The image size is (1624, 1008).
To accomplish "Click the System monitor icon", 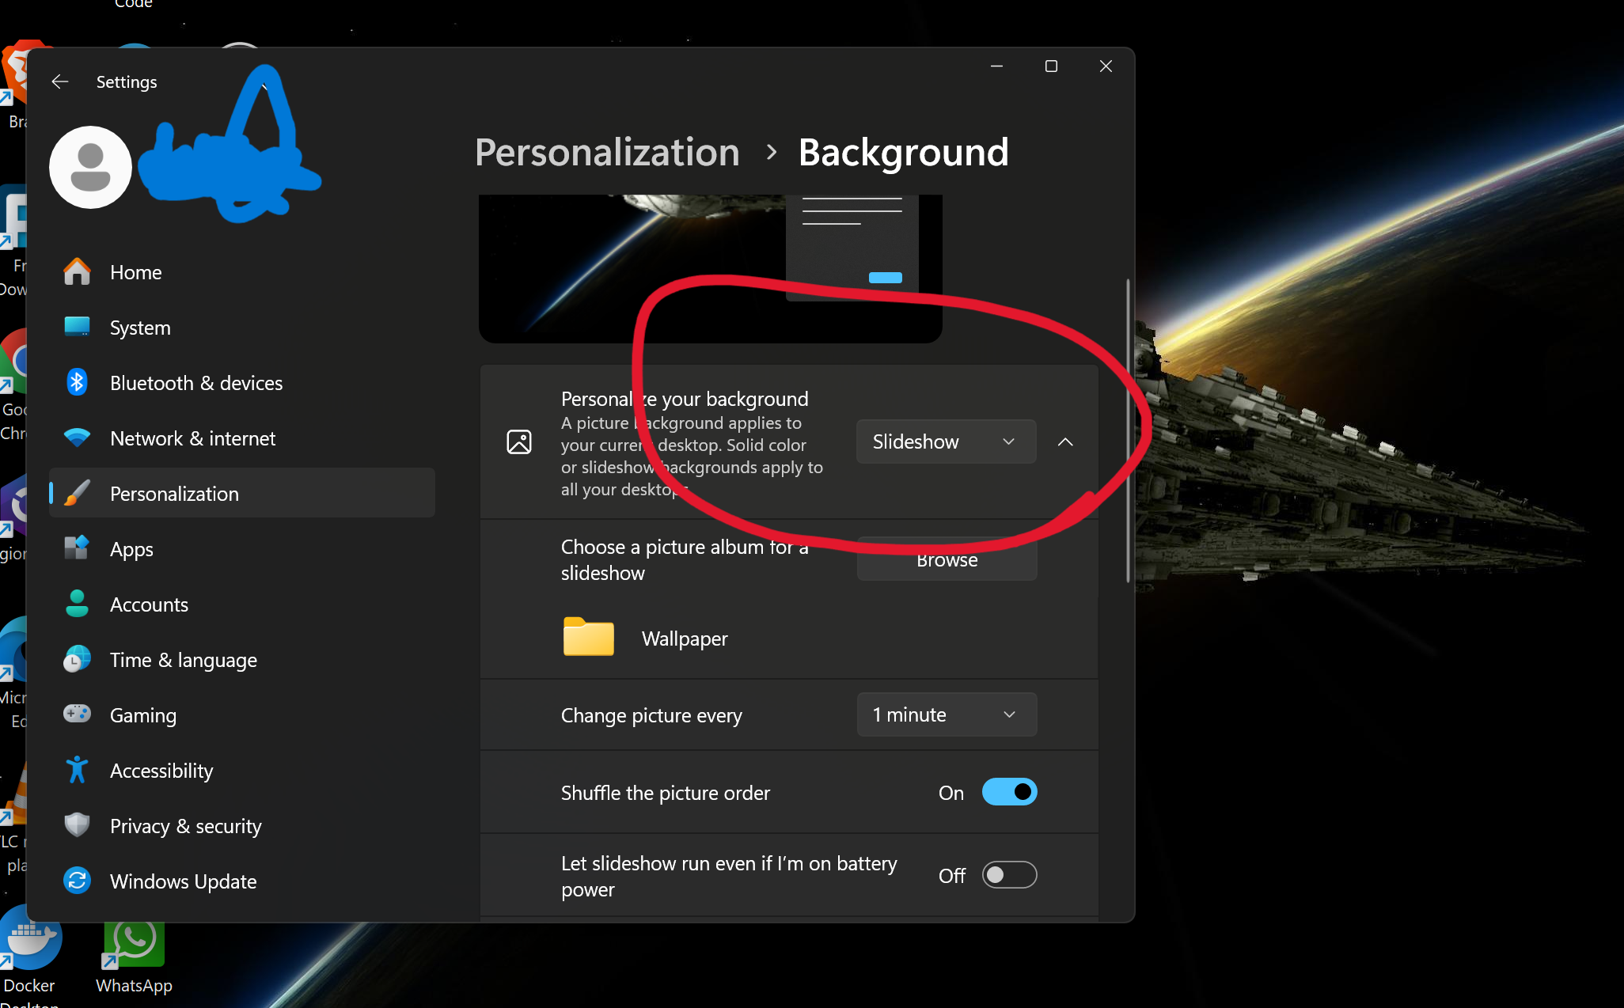I will coord(77,328).
